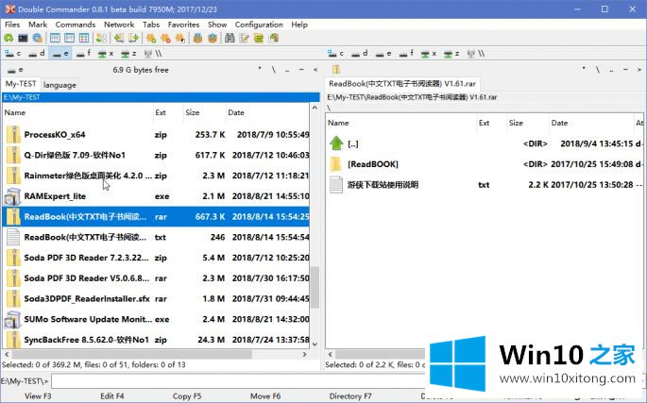Sort left panel by Date column

pyautogui.click(x=267, y=112)
